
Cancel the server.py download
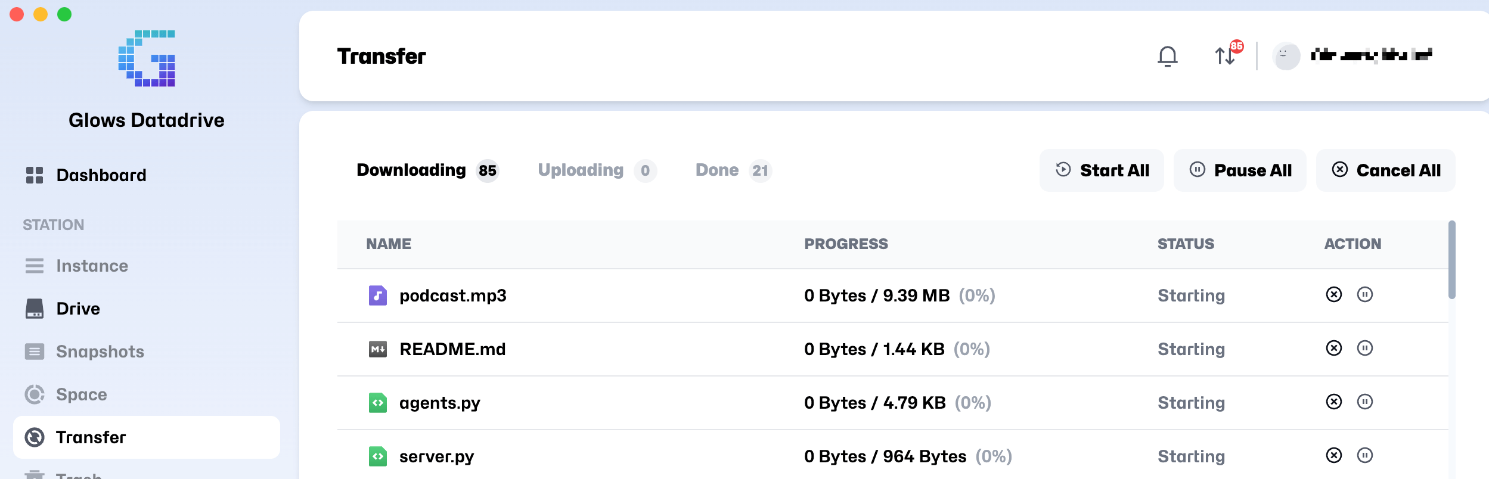point(1333,456)
